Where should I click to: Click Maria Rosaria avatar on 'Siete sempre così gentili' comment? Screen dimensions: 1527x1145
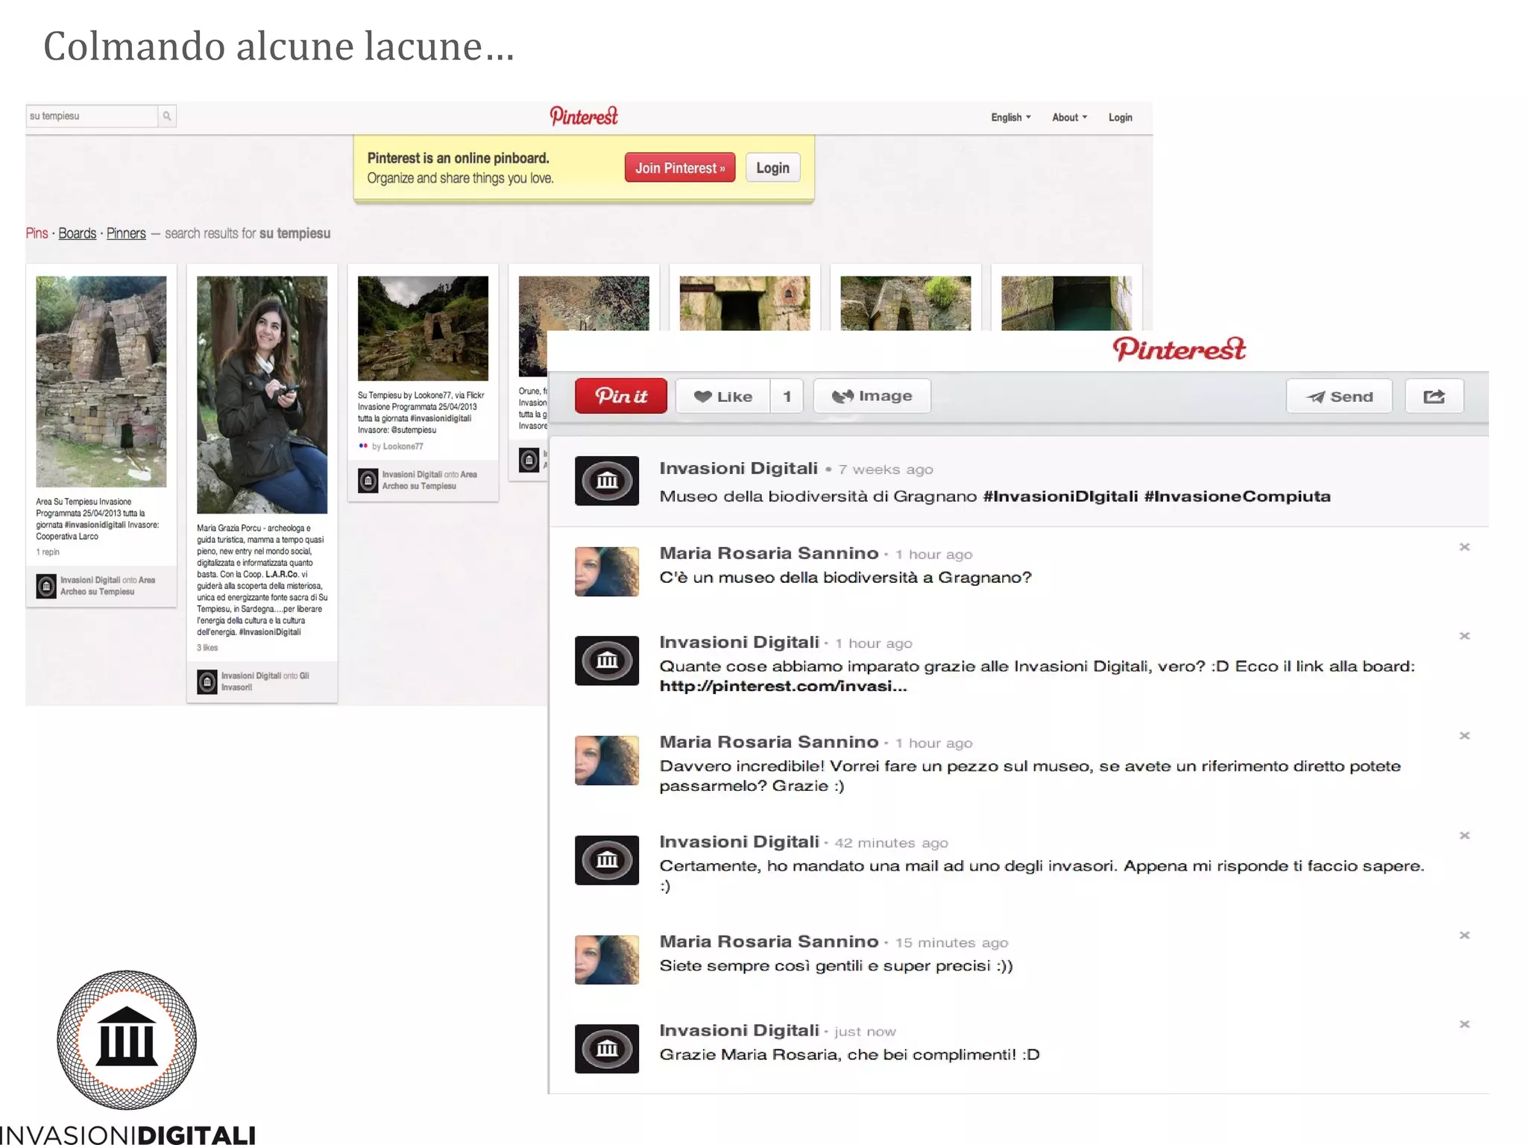607,960
